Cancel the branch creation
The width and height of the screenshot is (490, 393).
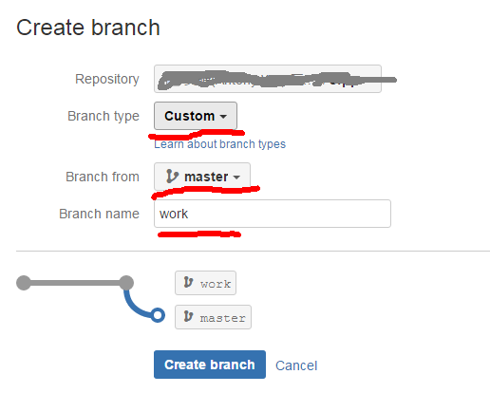click(296, 365)
